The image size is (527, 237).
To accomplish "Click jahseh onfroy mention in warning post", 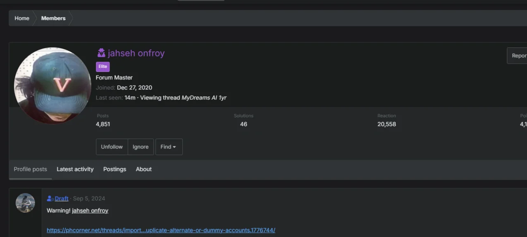I will tap(90, 211).
